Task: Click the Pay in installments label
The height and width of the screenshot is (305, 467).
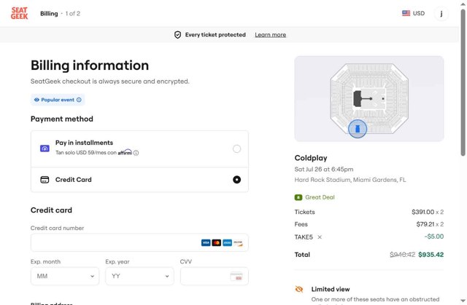Action: coord(85,143)
